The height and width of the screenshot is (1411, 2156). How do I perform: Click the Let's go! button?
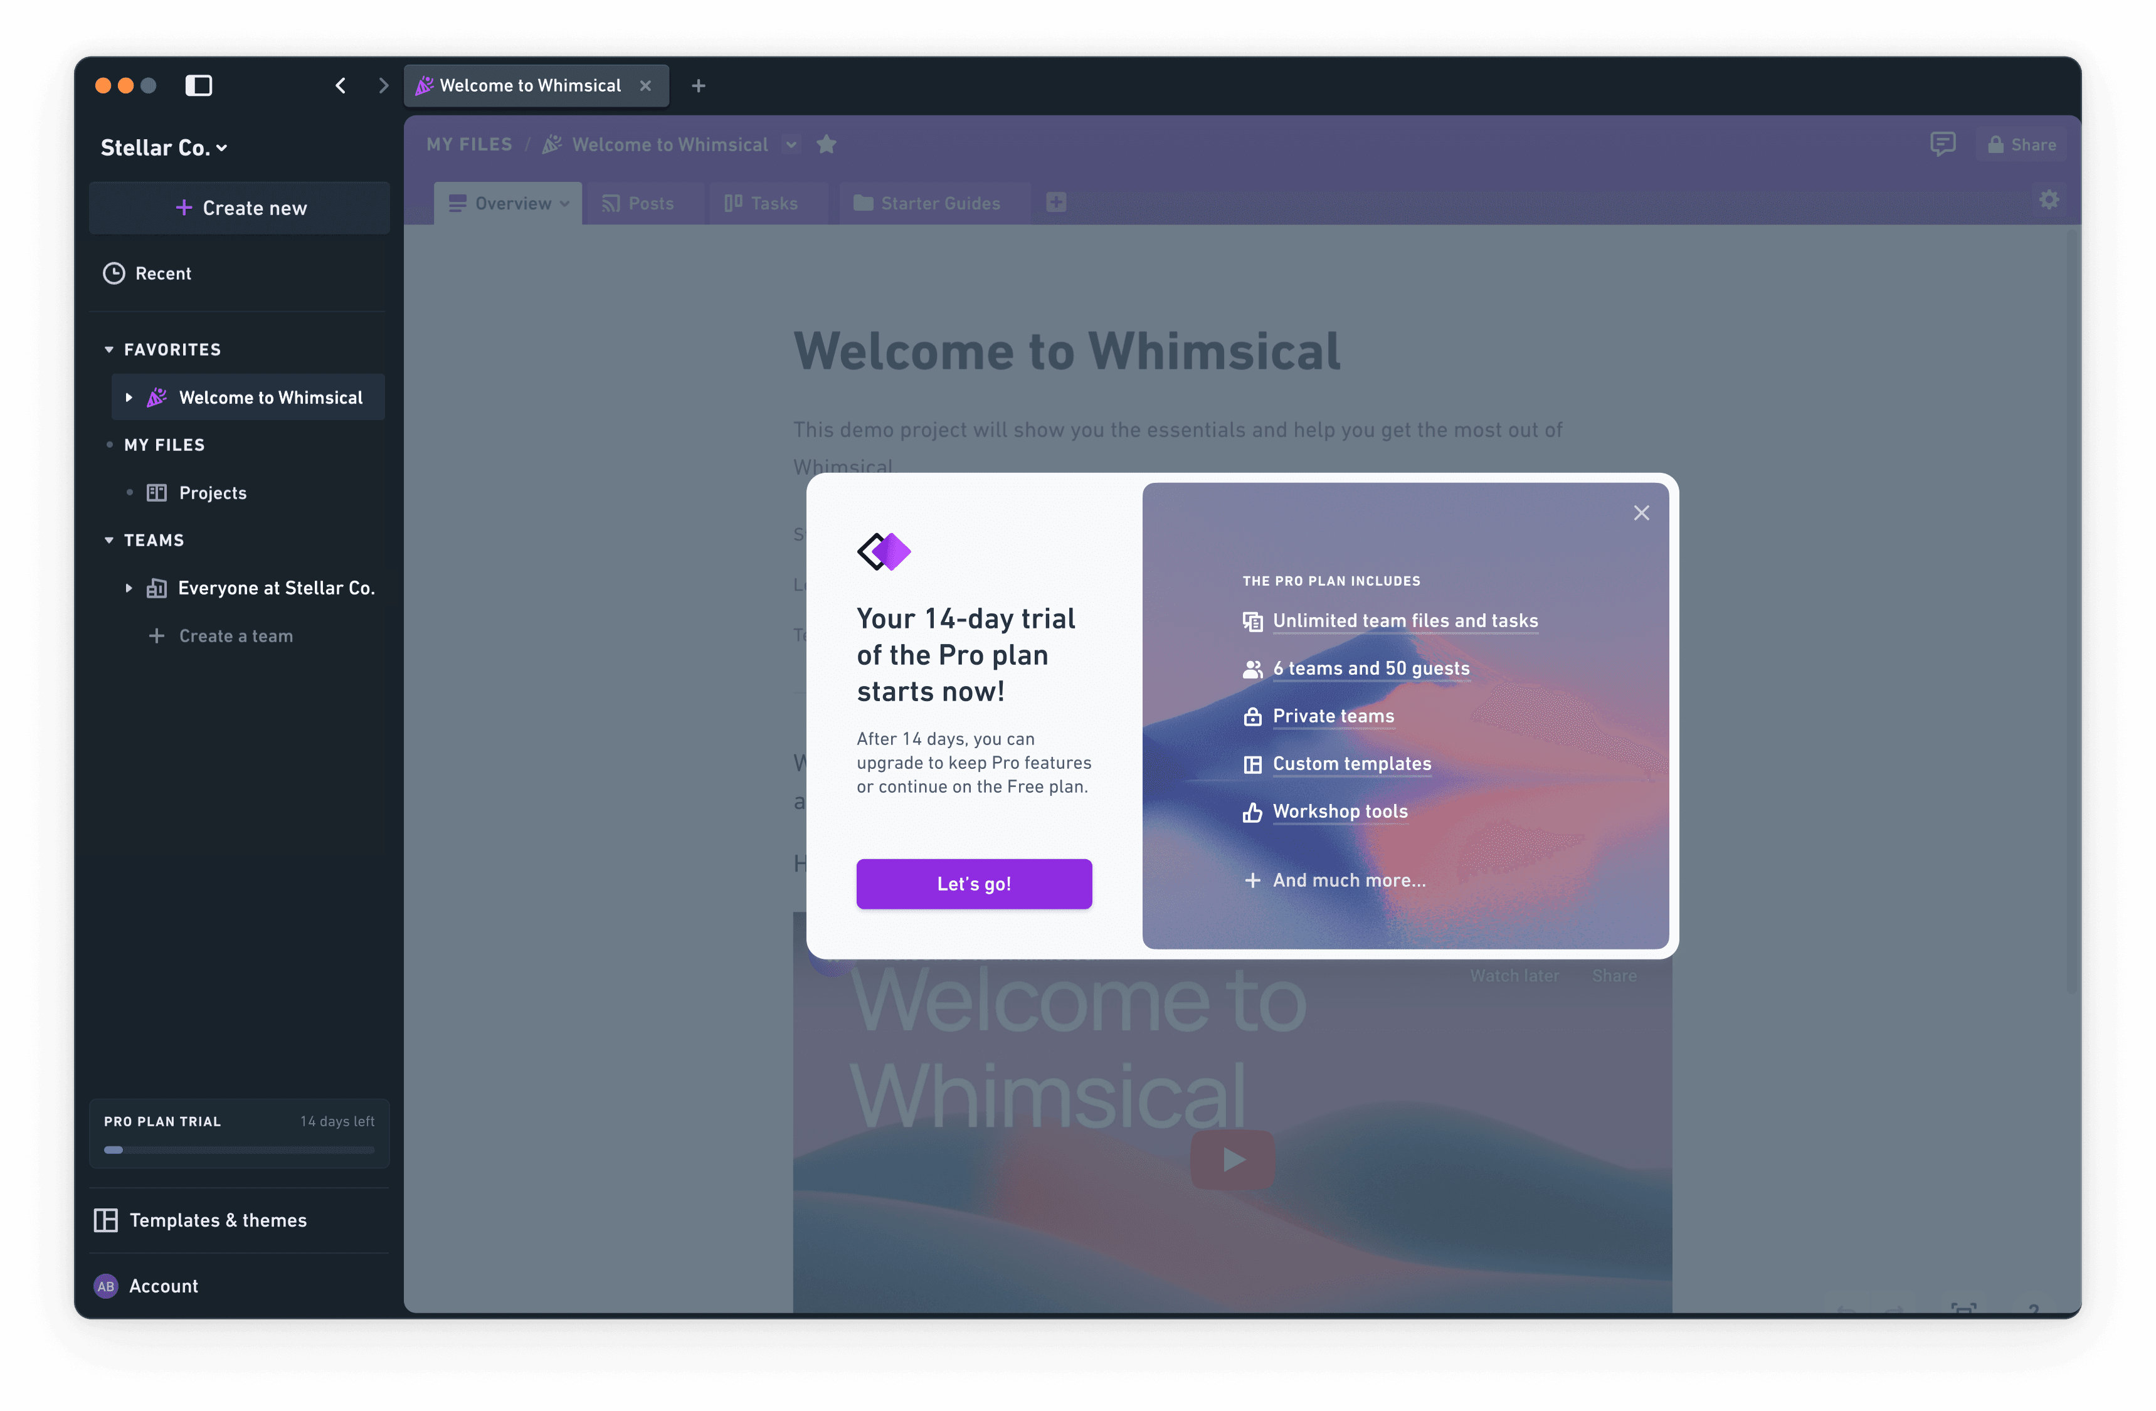click(974, 884)
